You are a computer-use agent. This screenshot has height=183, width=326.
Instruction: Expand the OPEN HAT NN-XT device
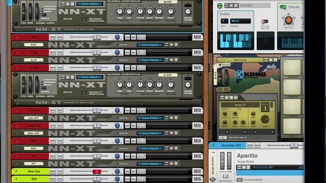pos(17,133)
